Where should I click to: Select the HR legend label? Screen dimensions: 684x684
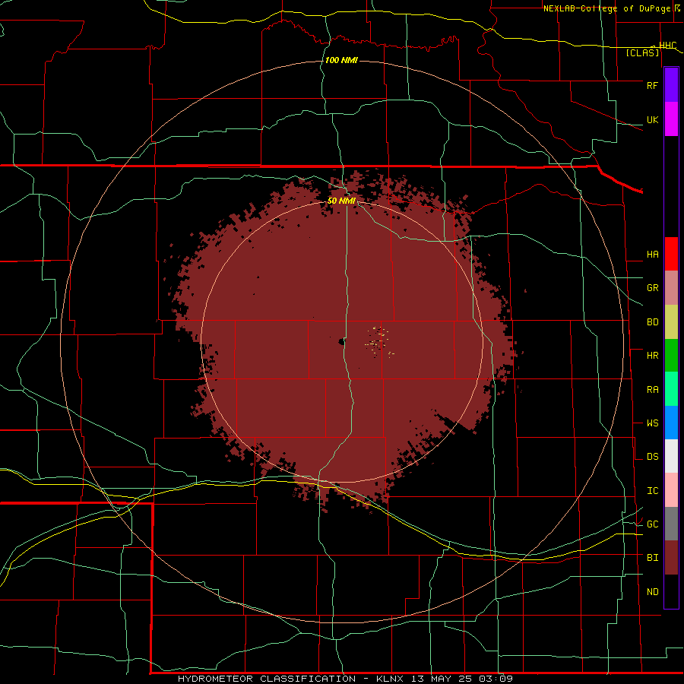pos(652,356)
